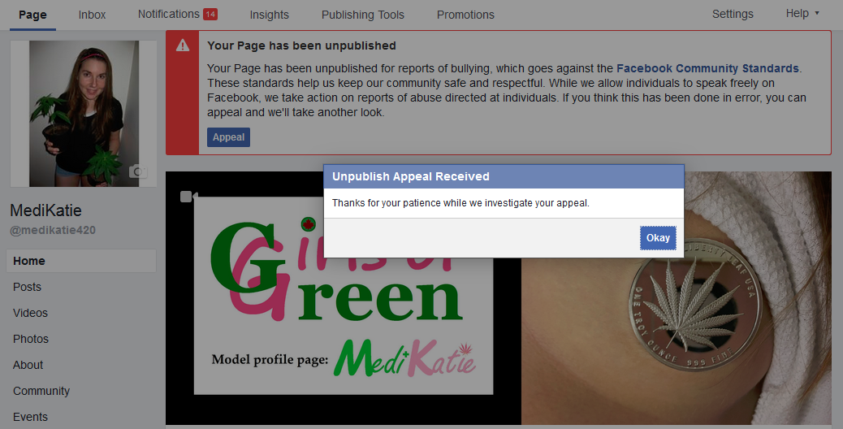The image size is (843, 429).
Task: Open the Publishing Tools tab
Action: click(363, 15)
